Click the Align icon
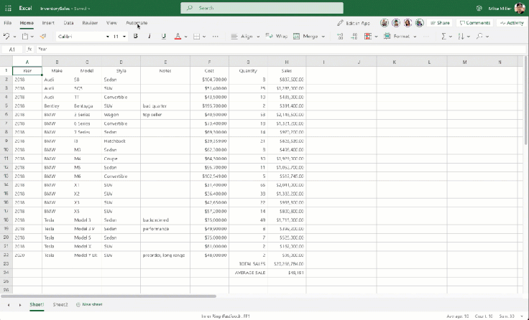Screen dimensions: 529x320 [x=234, y=36]
